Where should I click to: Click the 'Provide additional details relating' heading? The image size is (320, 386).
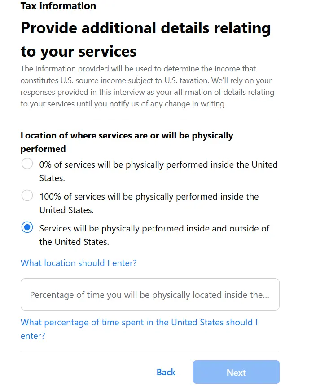click(146, 28)
